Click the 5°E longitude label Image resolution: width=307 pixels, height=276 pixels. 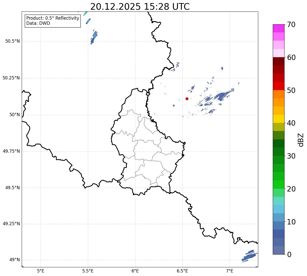pyautogui.click(x=41, y=271)
